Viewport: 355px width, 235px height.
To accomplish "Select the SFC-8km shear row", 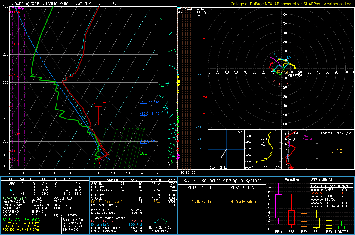I will click(134, 198).
